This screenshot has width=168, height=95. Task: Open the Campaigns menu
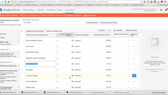pyautogui.click(x=40, y=10)
